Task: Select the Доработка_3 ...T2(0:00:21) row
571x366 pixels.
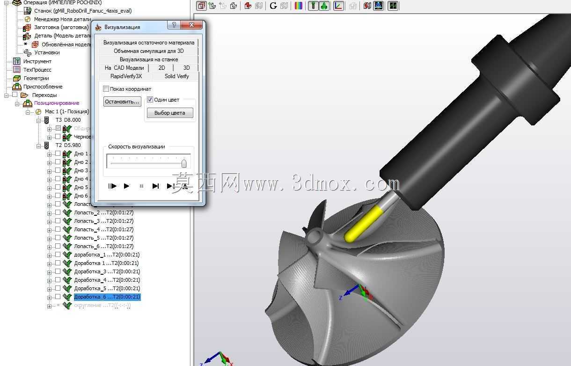Action: [107, 271]
